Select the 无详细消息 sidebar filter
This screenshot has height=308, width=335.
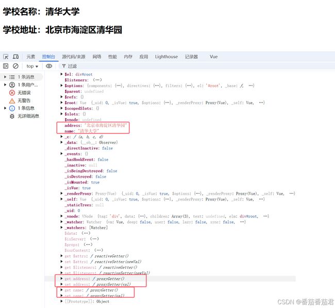click(x=28, y=116)
